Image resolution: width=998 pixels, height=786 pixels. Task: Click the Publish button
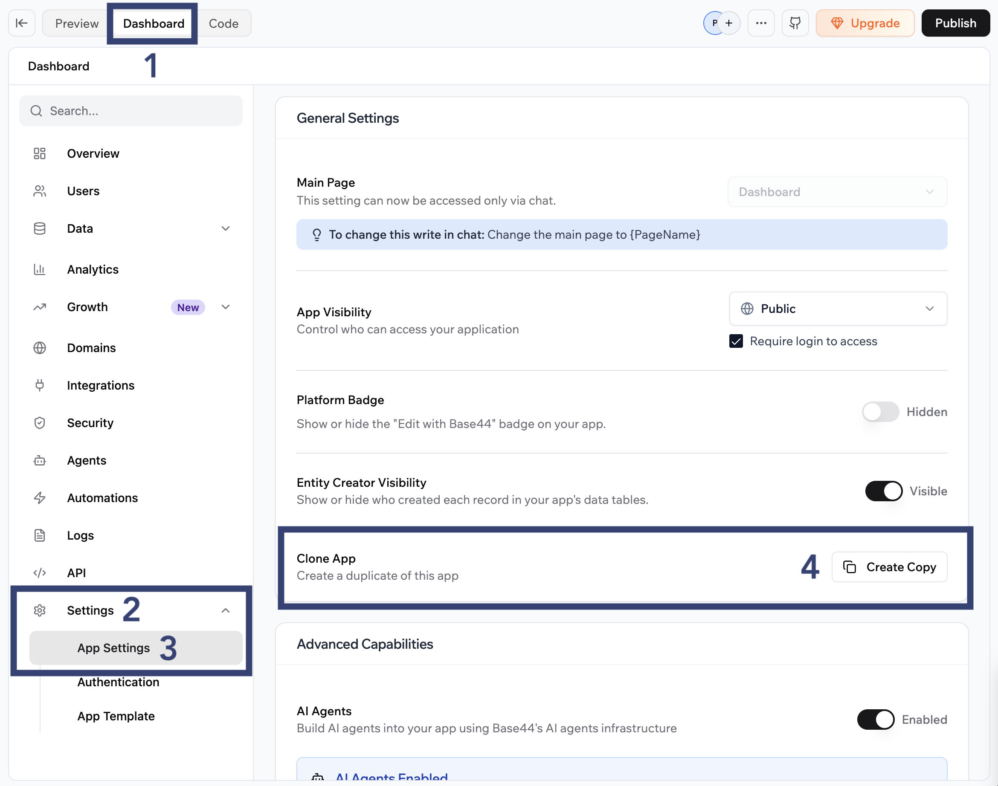(956, 23)
